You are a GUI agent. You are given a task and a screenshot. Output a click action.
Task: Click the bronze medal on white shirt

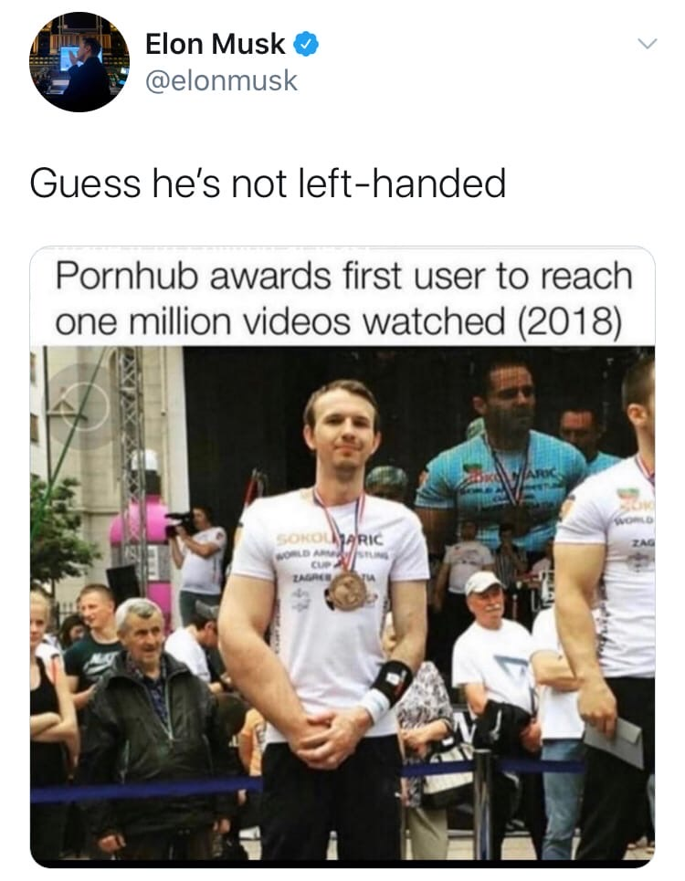click(348, 591)
